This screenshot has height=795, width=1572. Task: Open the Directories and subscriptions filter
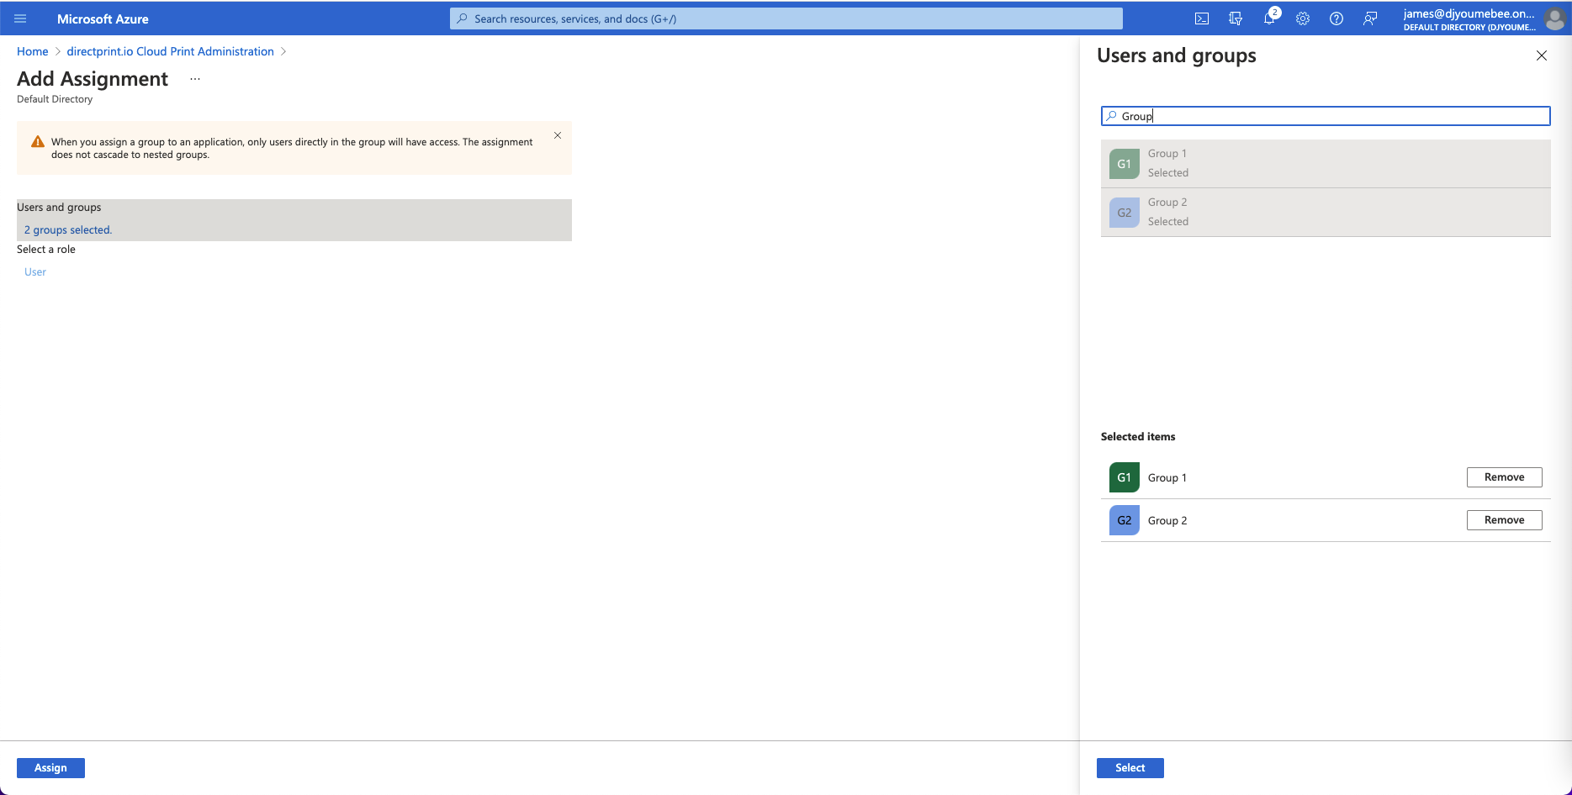click(1236, 18)
